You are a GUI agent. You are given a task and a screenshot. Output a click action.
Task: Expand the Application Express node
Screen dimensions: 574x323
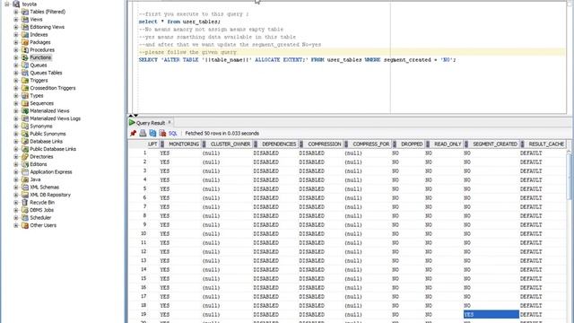click(x=16, y=171)
